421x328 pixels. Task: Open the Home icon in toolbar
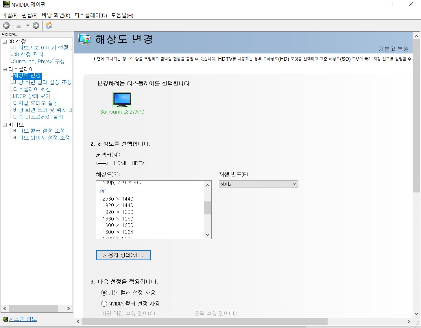pos(49,25)
